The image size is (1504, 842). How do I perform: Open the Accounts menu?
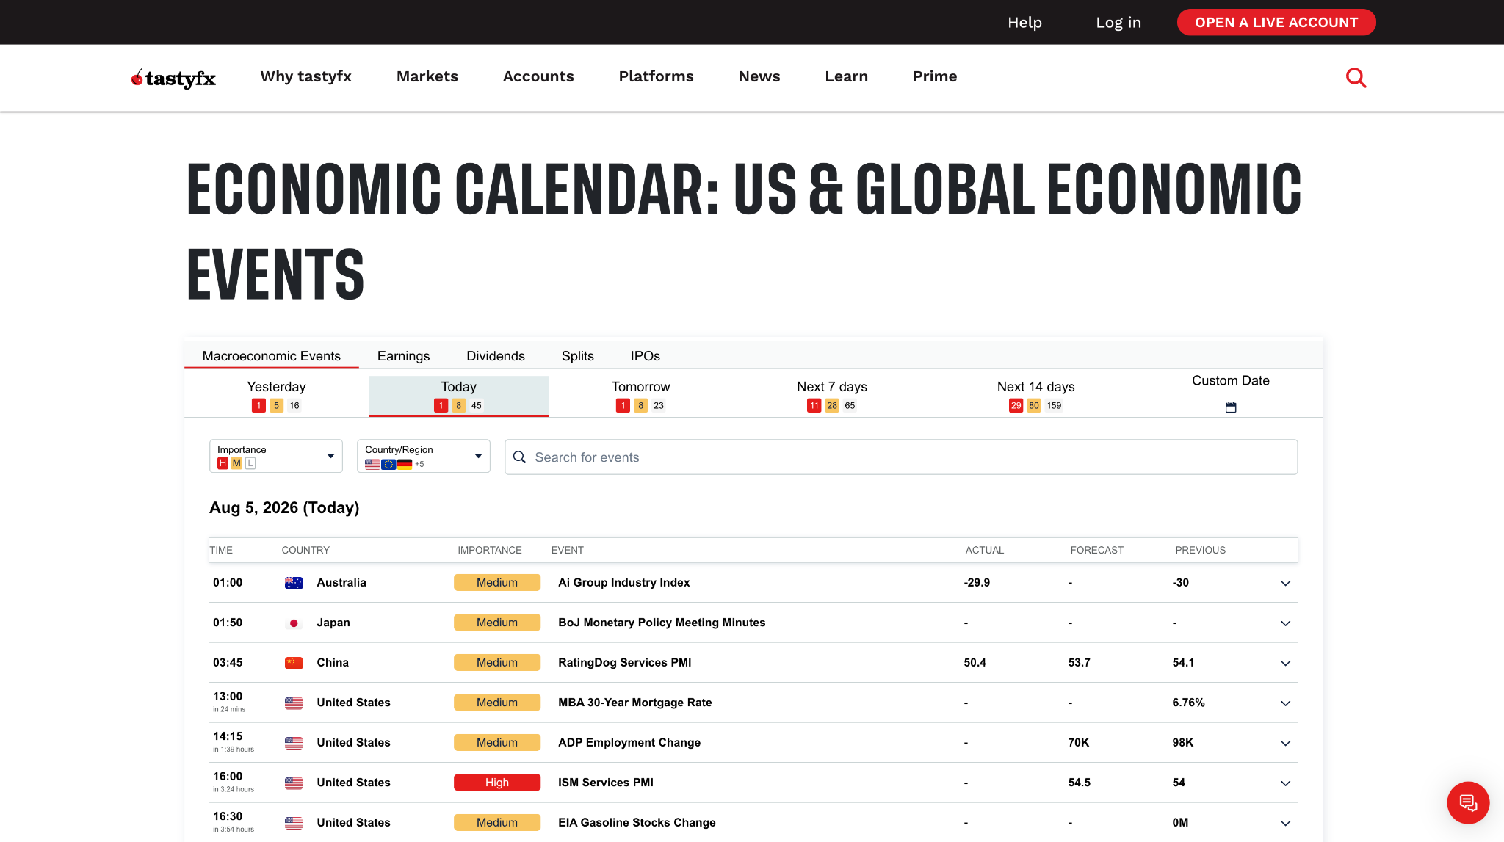coord(538,76)
